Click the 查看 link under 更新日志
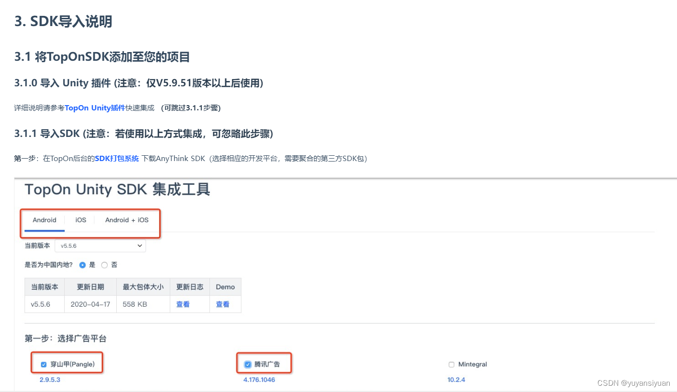Viewport: 677px width, 392px height. [x=183, y=304]
